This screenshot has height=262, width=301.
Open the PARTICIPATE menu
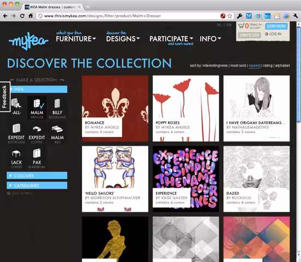click(171, 39)
